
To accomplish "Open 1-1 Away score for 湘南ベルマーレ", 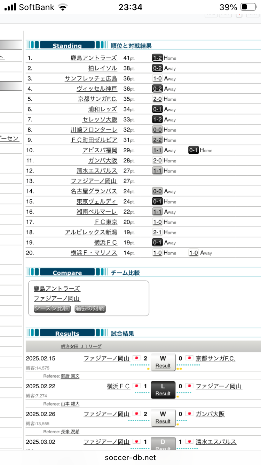I will coord(157,212).
